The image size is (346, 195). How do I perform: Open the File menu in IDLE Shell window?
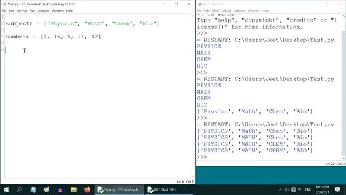[x=199, y=11]
